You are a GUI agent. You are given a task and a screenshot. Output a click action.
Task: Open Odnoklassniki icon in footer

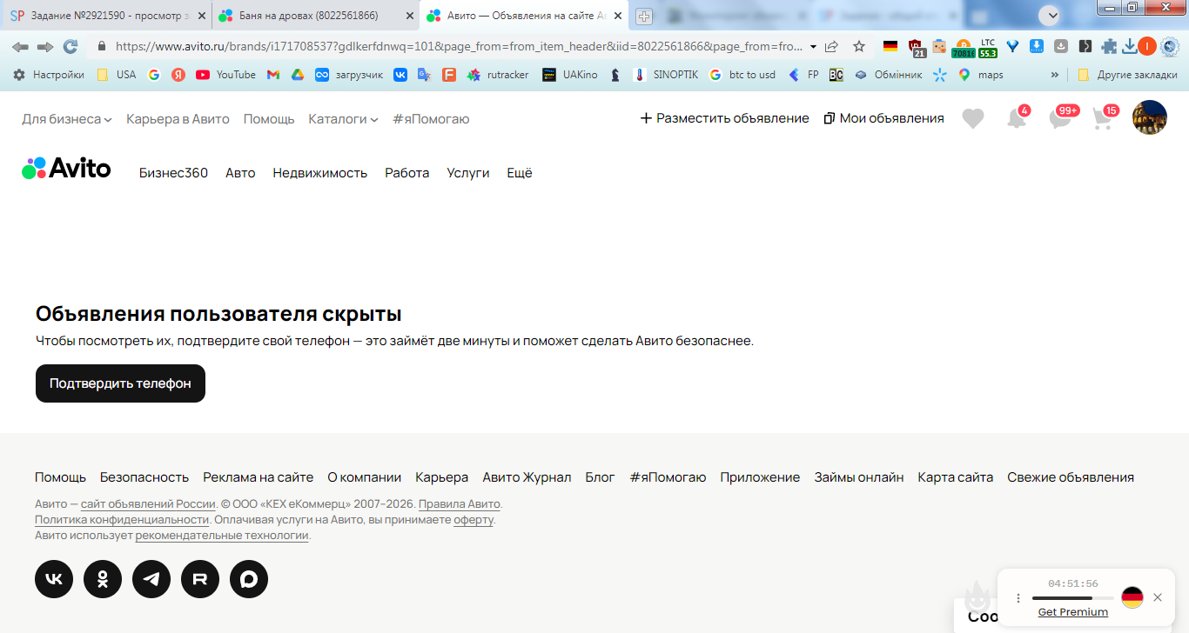coord(103,579)
